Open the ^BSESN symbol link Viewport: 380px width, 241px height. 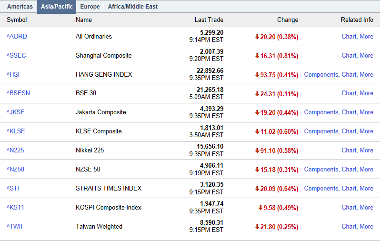coord(18,93)
